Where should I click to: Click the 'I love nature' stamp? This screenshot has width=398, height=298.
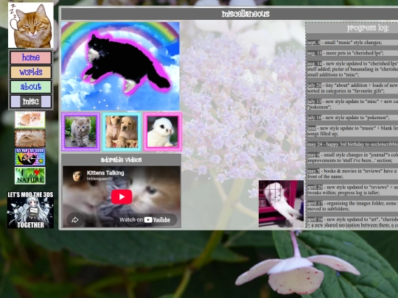point(30,176)
